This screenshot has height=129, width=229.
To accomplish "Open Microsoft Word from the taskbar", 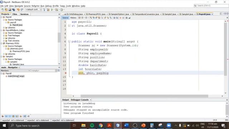I will [x=126, y=125].
